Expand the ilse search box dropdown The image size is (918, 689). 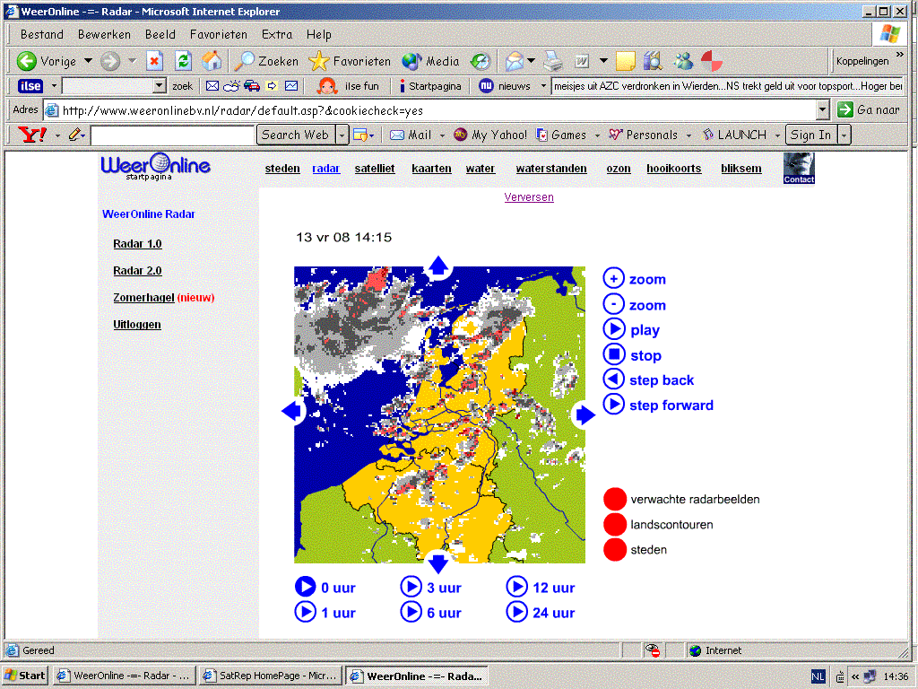coord(160,86)
